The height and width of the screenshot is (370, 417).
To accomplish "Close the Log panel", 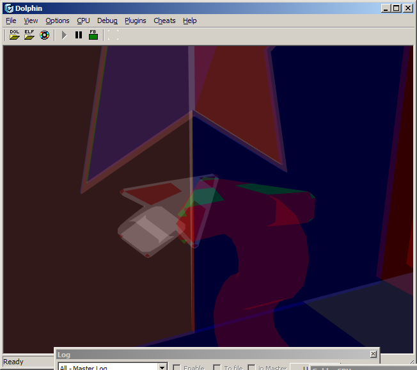I will 374,354.
